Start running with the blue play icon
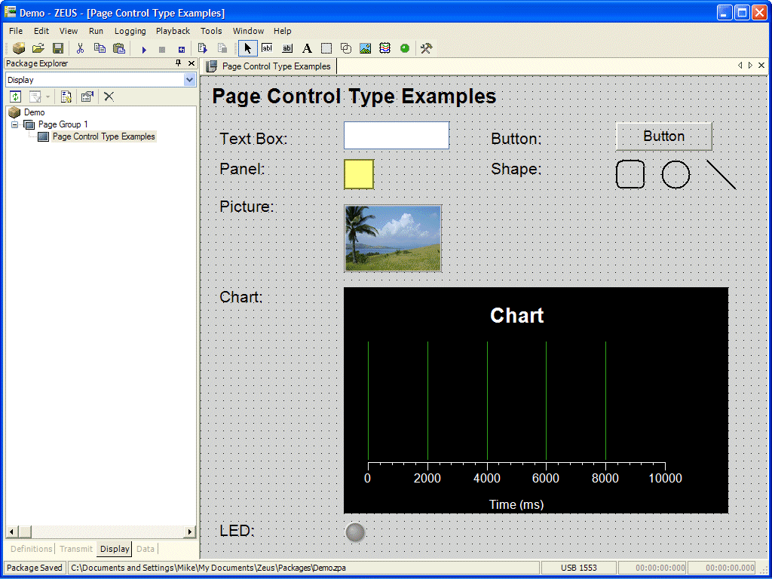The image size is (772, 579). 144,50
